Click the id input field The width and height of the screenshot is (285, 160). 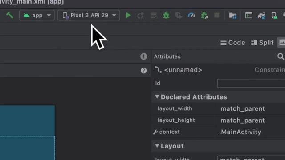click(251, 83)
